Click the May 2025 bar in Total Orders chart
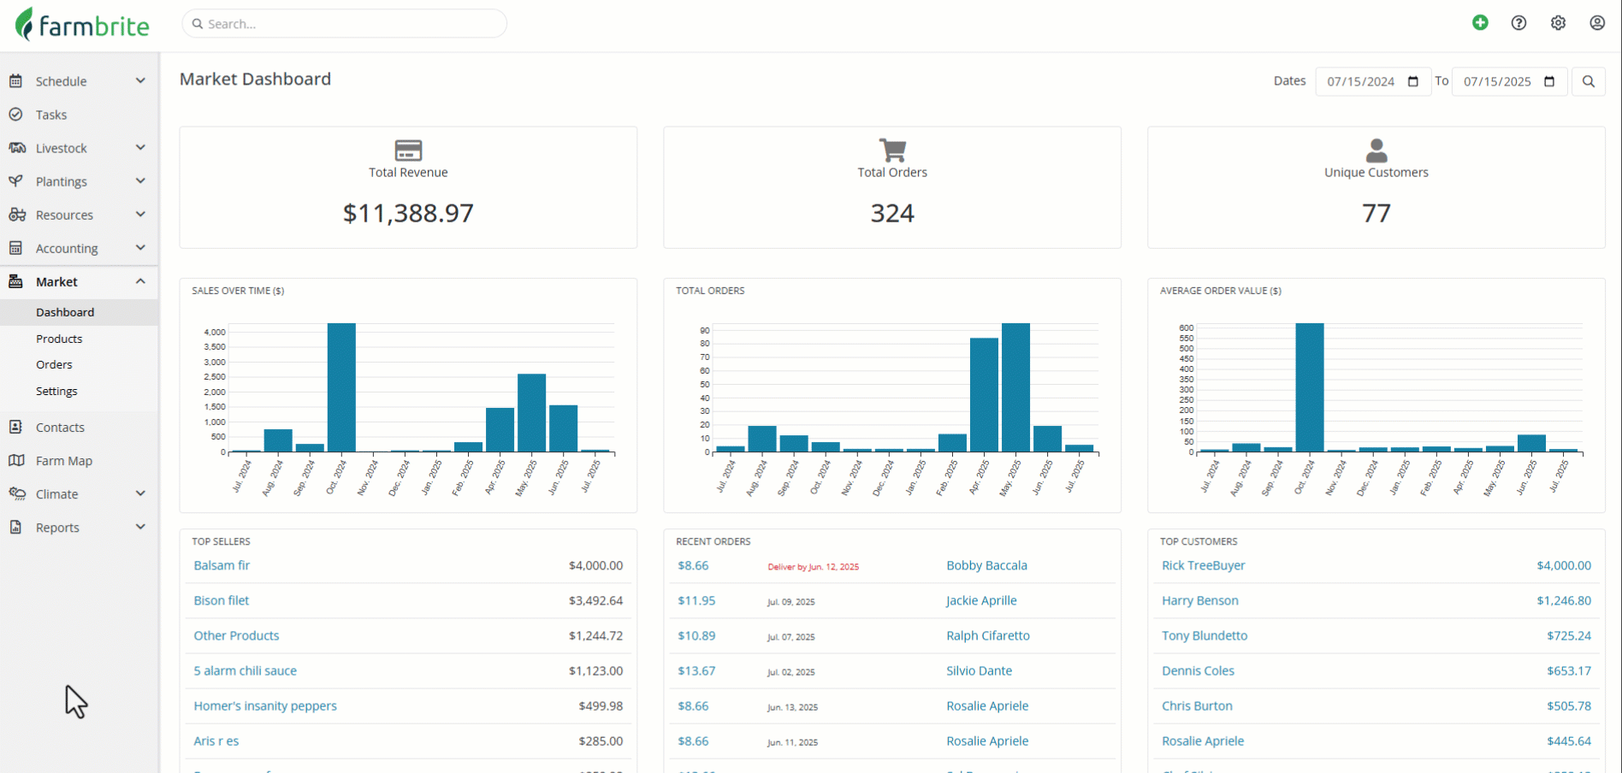 pos(1015,387)
